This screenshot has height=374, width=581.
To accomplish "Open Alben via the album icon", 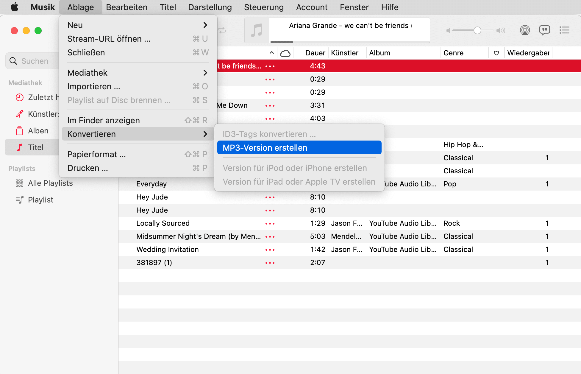I will click(19, 130).
